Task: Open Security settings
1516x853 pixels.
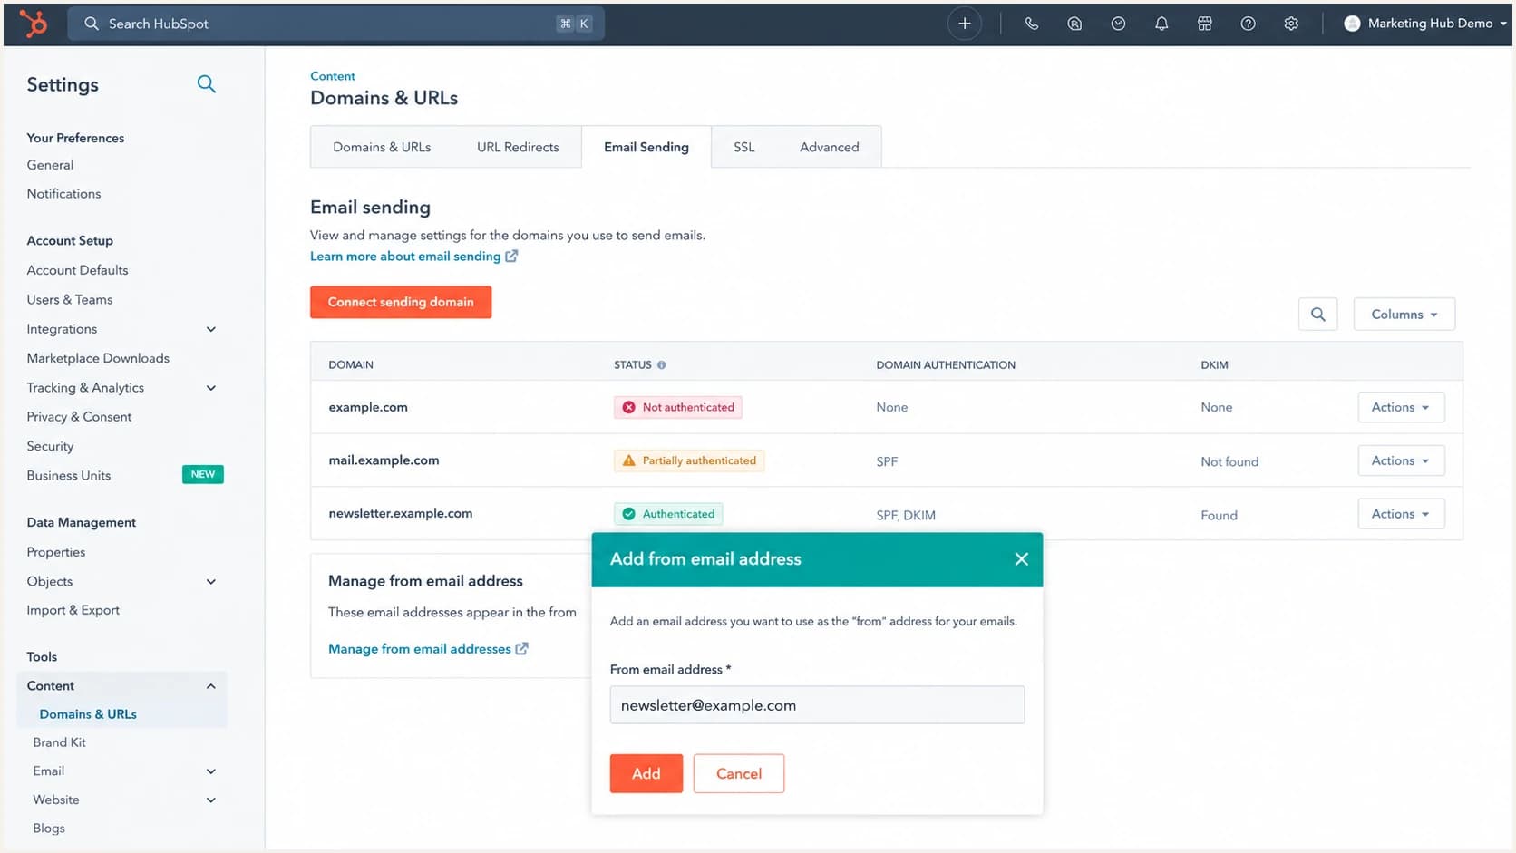Action: [x=50, y=446]
